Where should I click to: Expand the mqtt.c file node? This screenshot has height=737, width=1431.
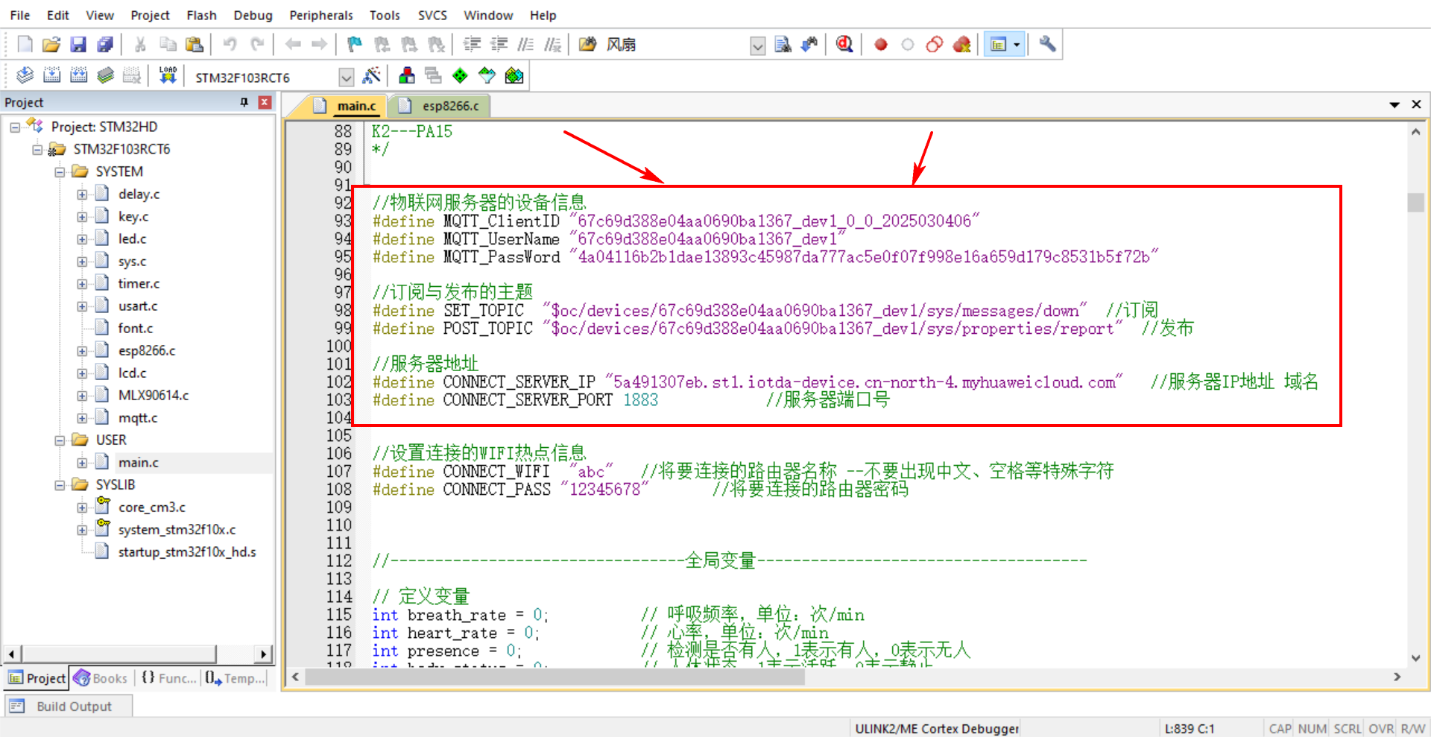[x=81, y=418]
